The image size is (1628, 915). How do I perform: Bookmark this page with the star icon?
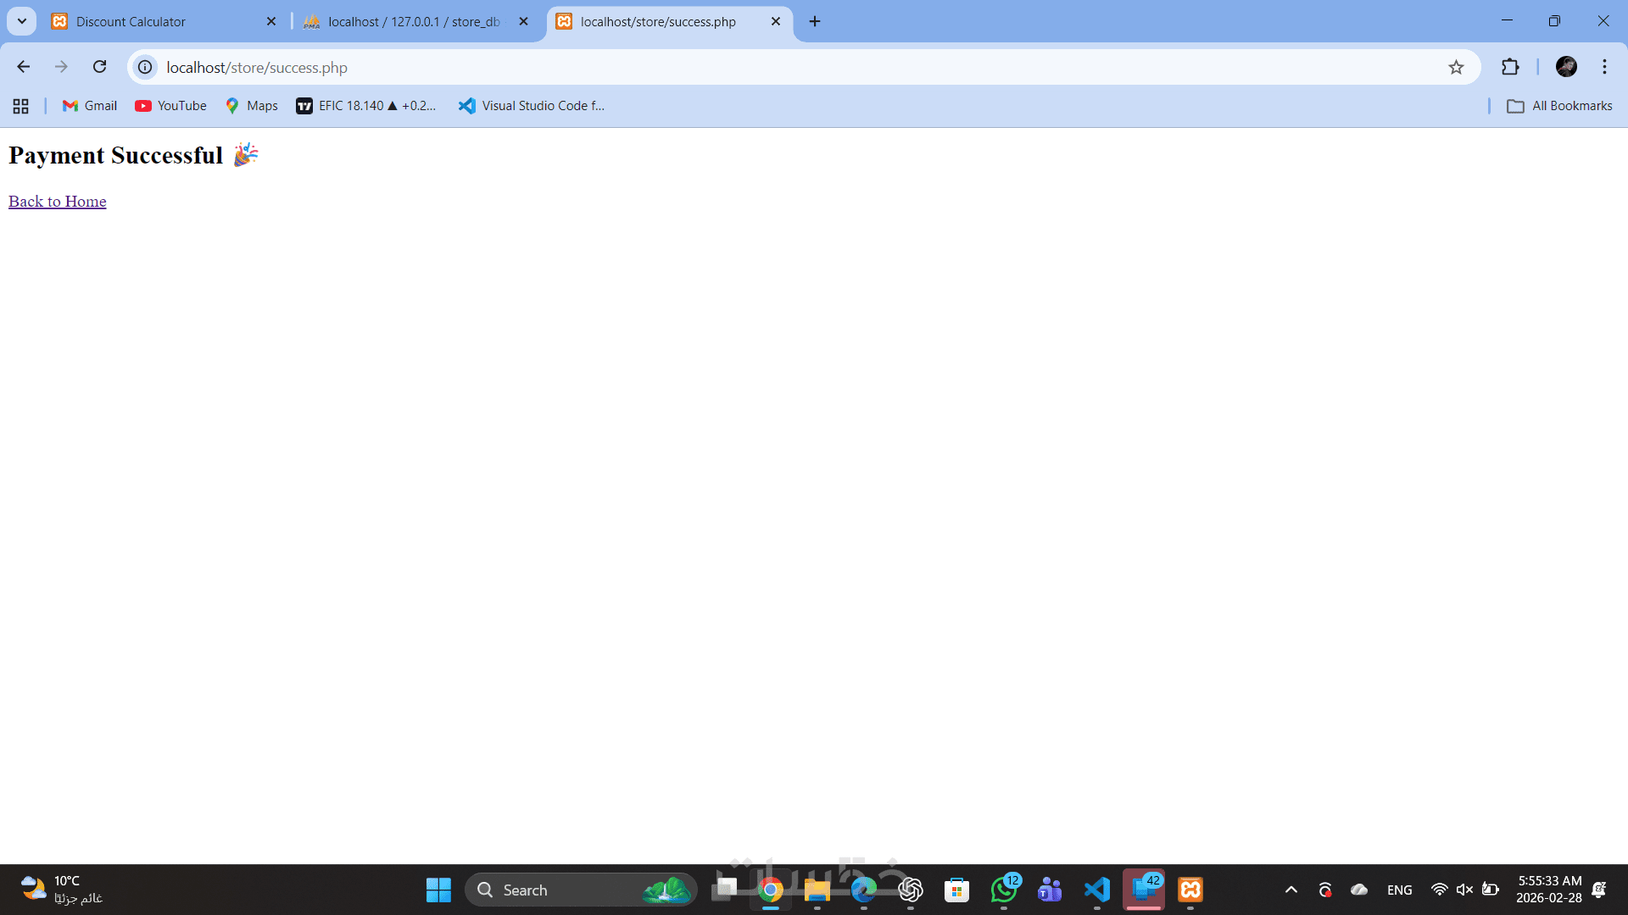coord(1456,67)
